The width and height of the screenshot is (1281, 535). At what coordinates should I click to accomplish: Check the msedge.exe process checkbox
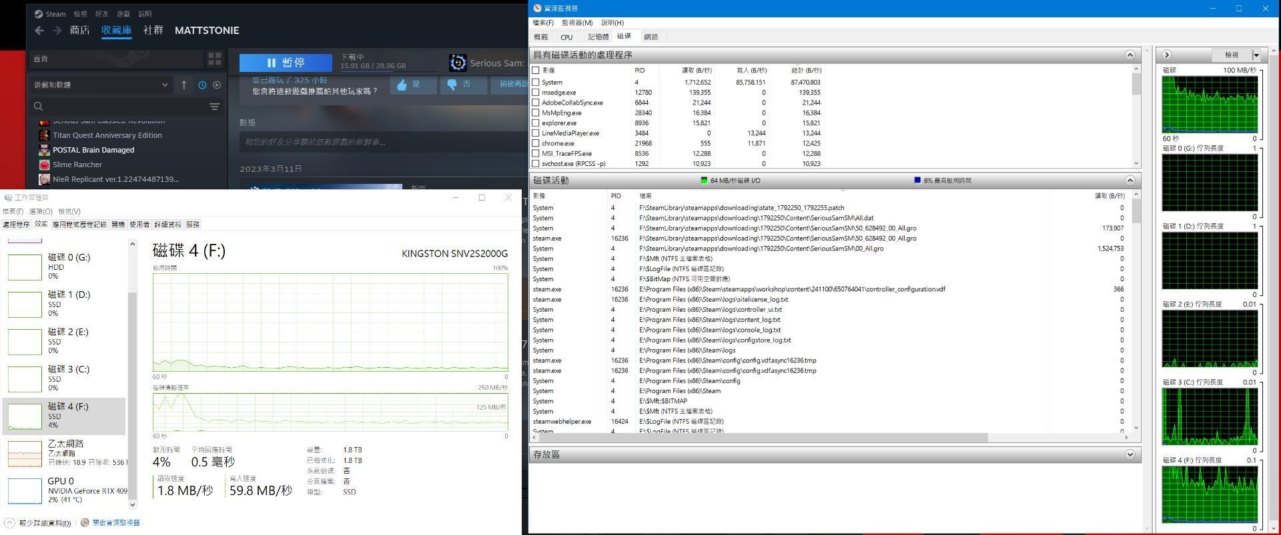(535, 93)
